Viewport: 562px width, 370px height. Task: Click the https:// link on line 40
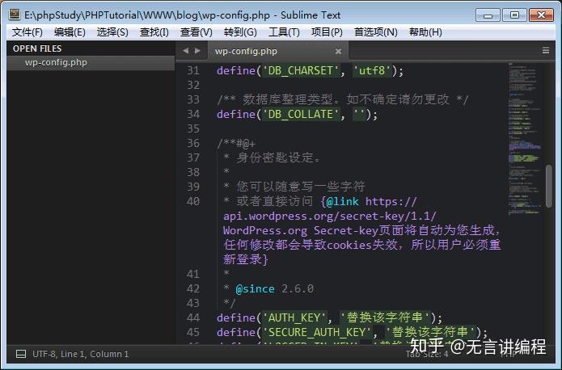[391, 201]
